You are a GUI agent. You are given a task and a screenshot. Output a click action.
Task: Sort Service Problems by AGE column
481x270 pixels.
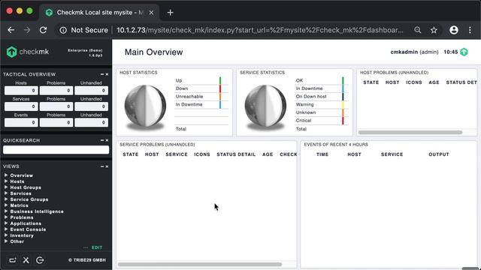[268, 154]
